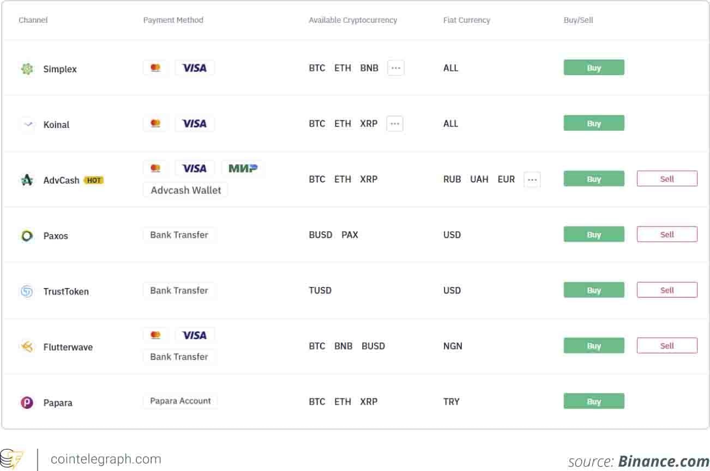Select the MIR card payment icon for AdvCash
The width and height of the screenshot is (710, 471).
[243, 168]
